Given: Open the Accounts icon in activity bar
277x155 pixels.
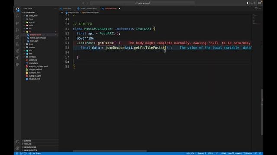Looking at the screenshot, I should (17, 142).
